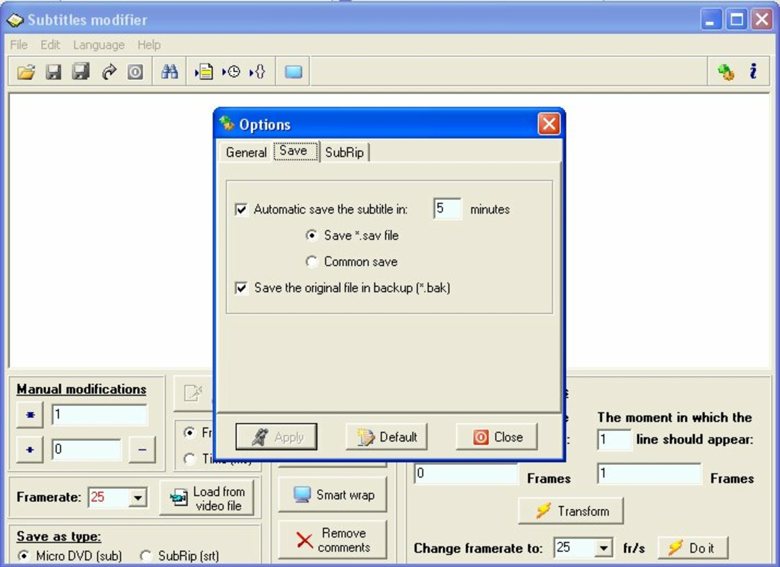Switch to the Save tab
Screen dimensions: 780x567
point(295,151)
